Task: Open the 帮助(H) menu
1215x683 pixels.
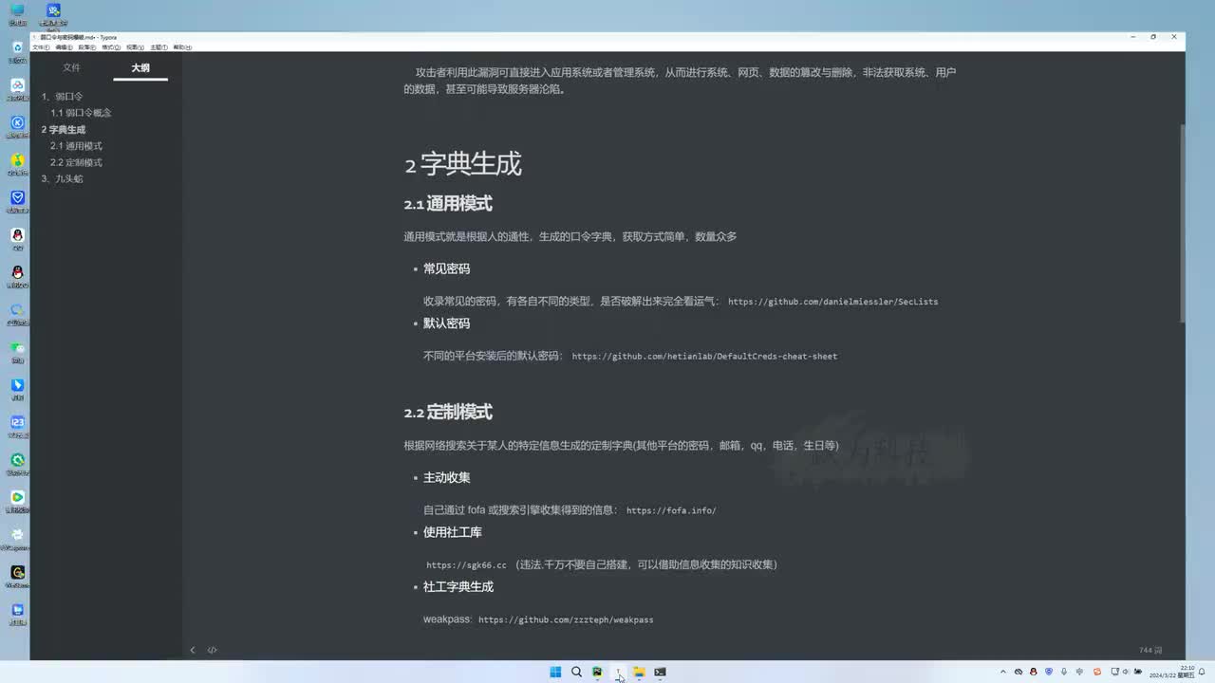Action: point(182,46)
